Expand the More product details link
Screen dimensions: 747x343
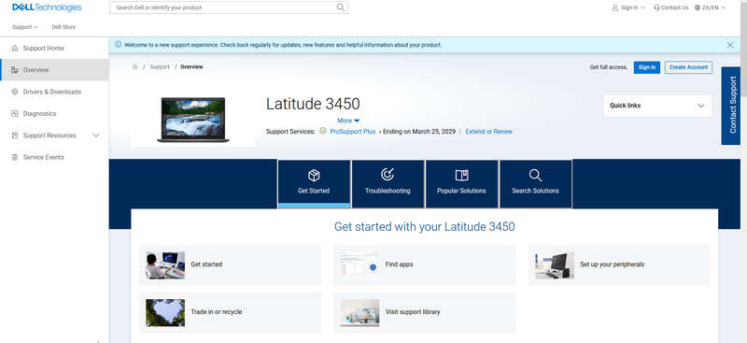click(x=348, y=121)
